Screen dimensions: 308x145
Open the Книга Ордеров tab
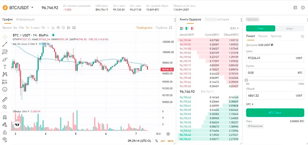[x=190, y=19]
